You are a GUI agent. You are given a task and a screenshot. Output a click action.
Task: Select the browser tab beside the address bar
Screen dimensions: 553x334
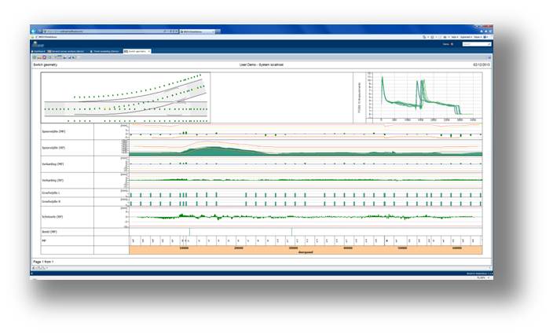click(x=197, y=31)
